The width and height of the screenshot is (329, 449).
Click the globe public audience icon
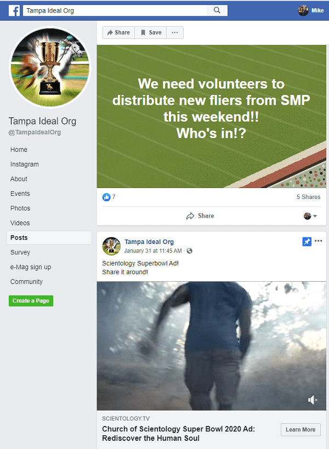pos(190,251)
